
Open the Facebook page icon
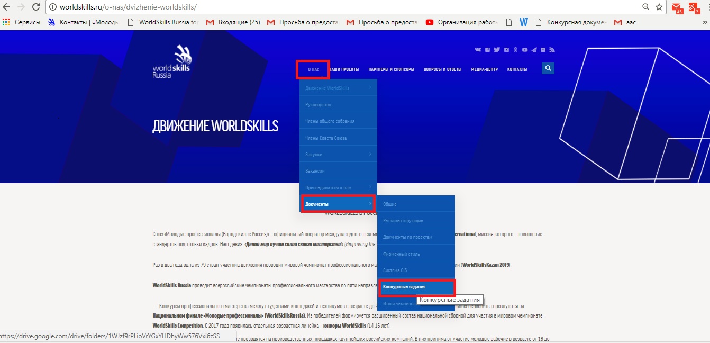[x=487, y=50]
